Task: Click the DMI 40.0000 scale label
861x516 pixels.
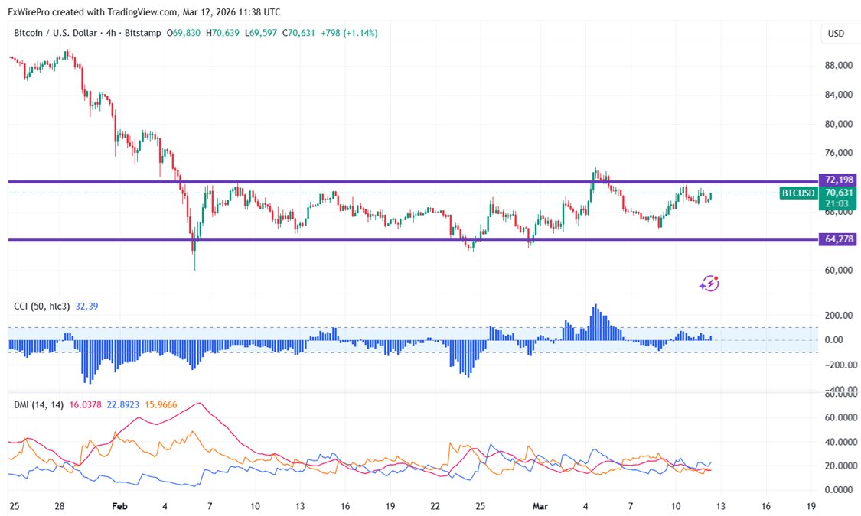Action: pyautogui.click(x=841, y=442)
